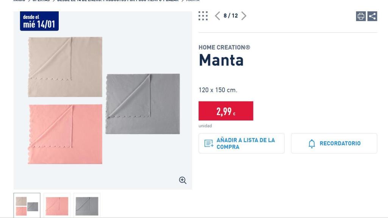Set a RECORDATORIO for this manta

tap(334, 143)
